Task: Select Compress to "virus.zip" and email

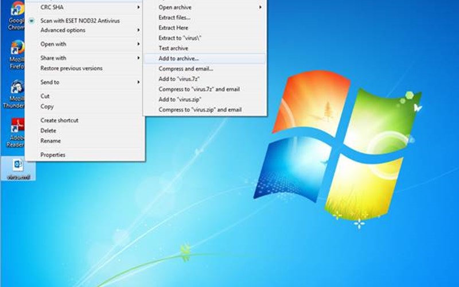Action: click(205, 110)
